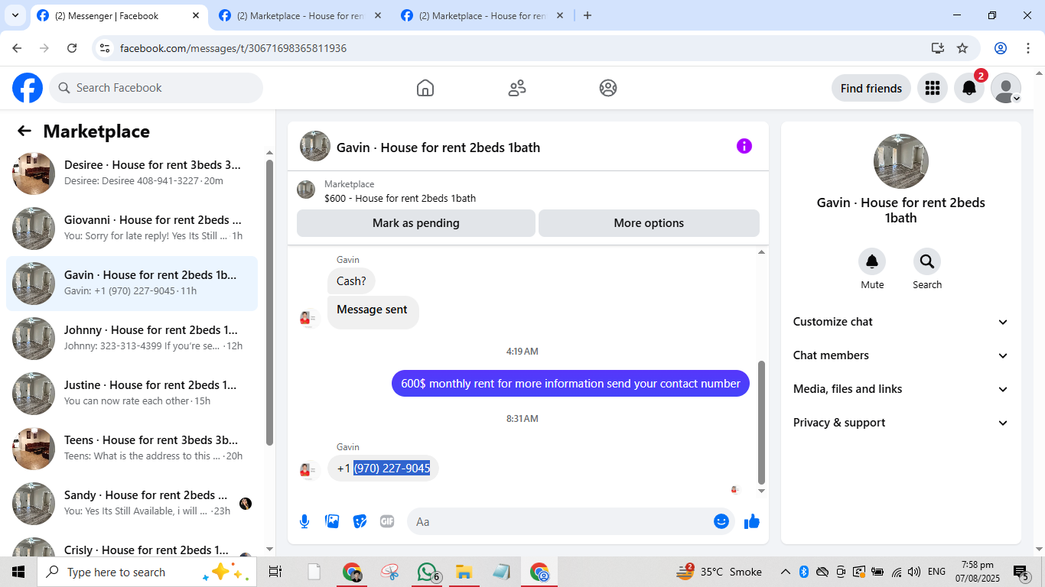Open File Explorer from the taskbar
Image resolution: width=1045 pixels, height=587 pixels.
tap(464, 572)
